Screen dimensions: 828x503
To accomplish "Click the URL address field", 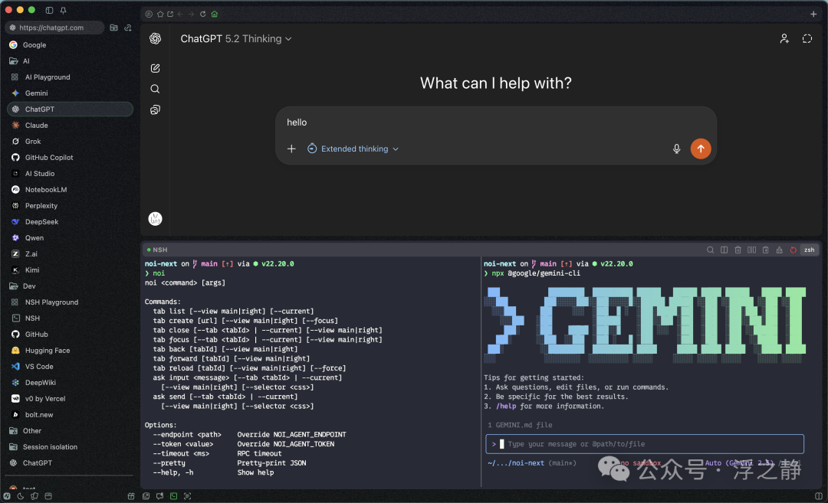I will pos(54,28).
